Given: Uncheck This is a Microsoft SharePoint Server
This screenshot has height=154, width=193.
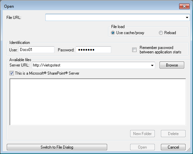Looking at the screenshot, I should [x=12, y=73].
